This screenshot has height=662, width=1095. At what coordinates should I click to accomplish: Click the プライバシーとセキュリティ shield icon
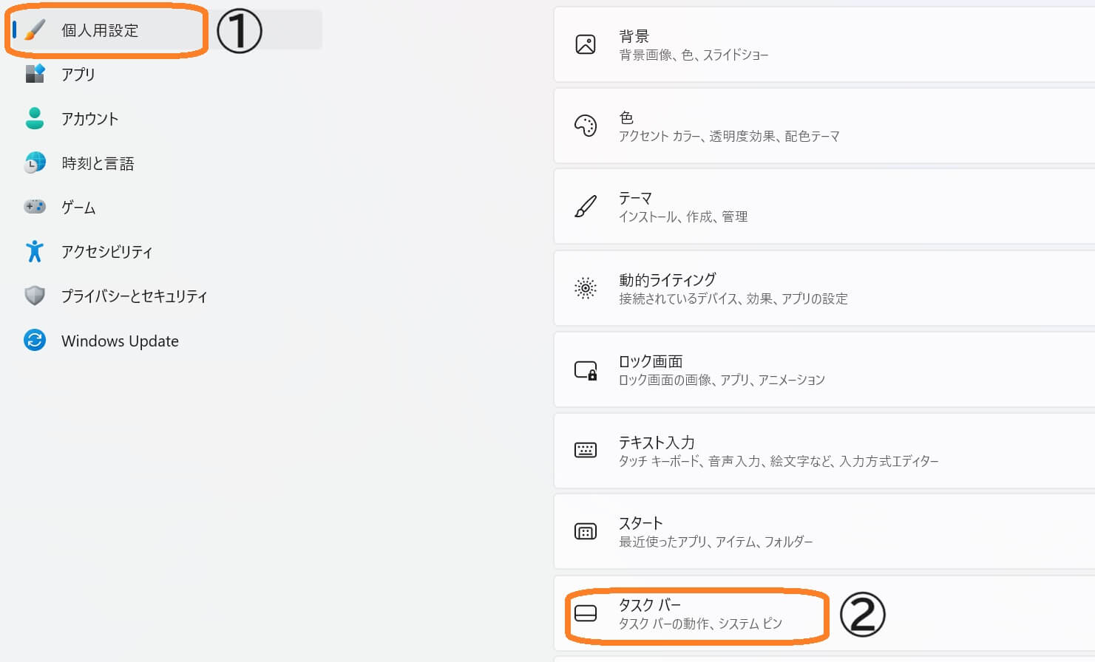35,296
